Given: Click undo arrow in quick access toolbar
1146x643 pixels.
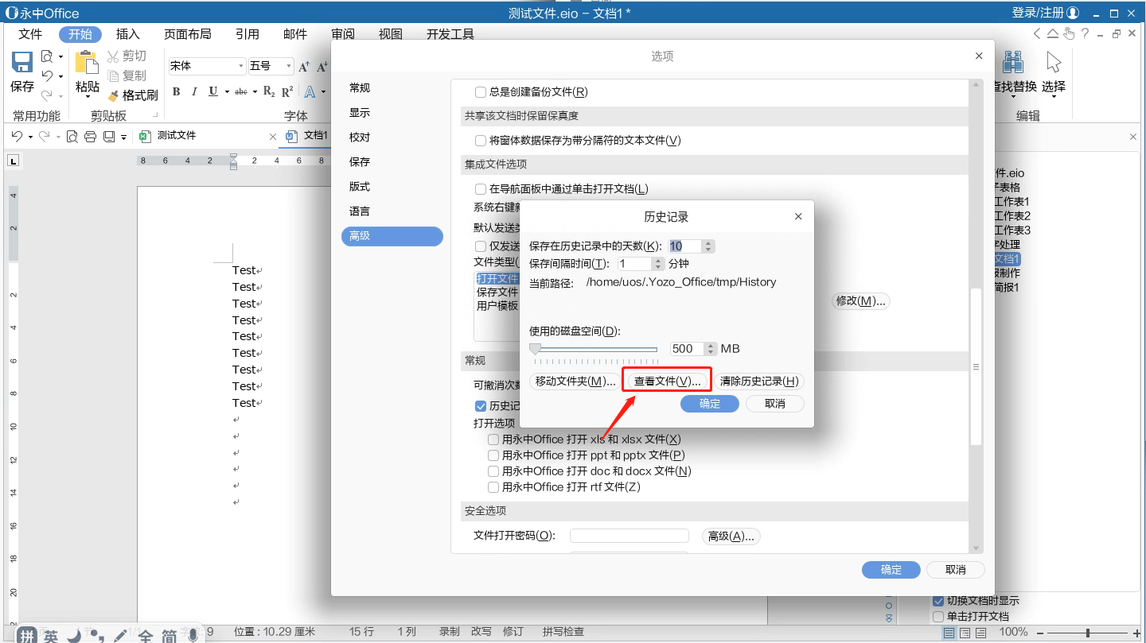Looking at the screenshot, I should point(17,137).
